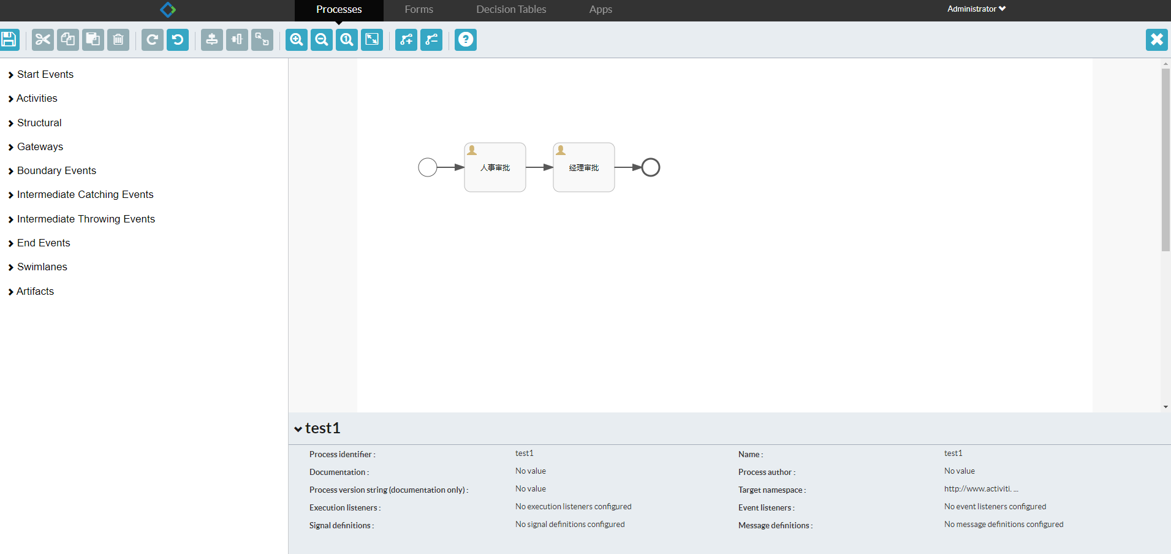Remove bend point with the toolbar icon

point(431,40)
